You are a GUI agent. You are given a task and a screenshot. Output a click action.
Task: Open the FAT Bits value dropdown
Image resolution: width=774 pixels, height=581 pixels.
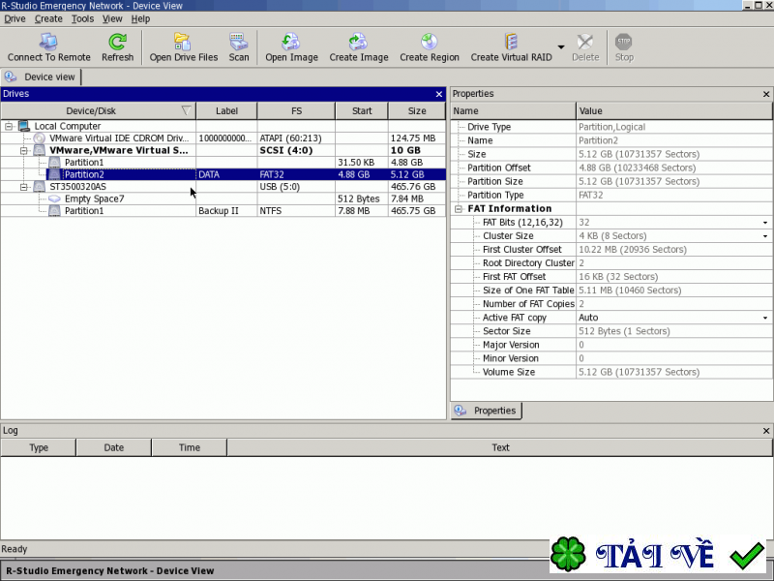click(764, 223)
